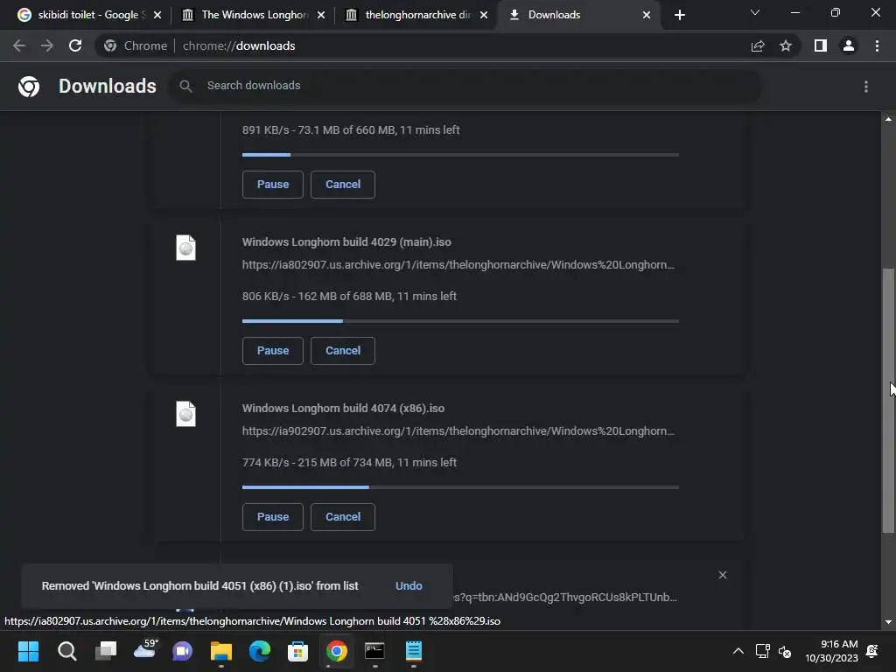The height and width of the screenshot is (672, 896).
Task: Close the skibidi toilet Google tab
Action: coord(157,15)
